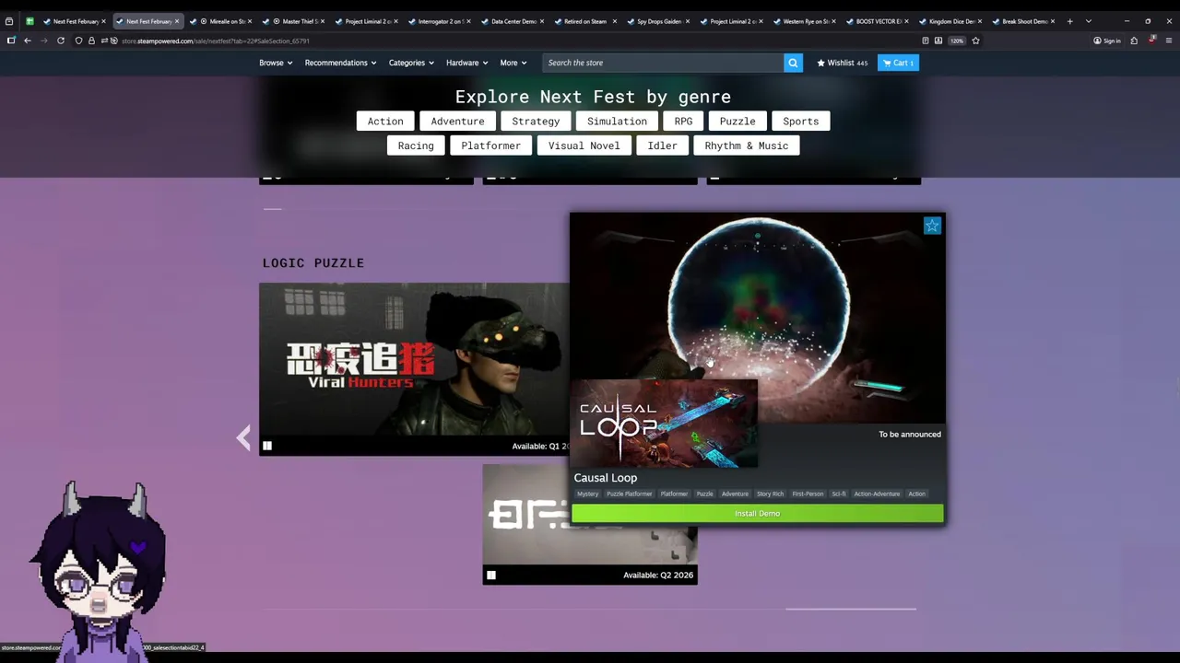Viewport: 1180px width, 663px height.
Task: Select the Rhythm & Music genre button
Action: (x=747, y=145)
